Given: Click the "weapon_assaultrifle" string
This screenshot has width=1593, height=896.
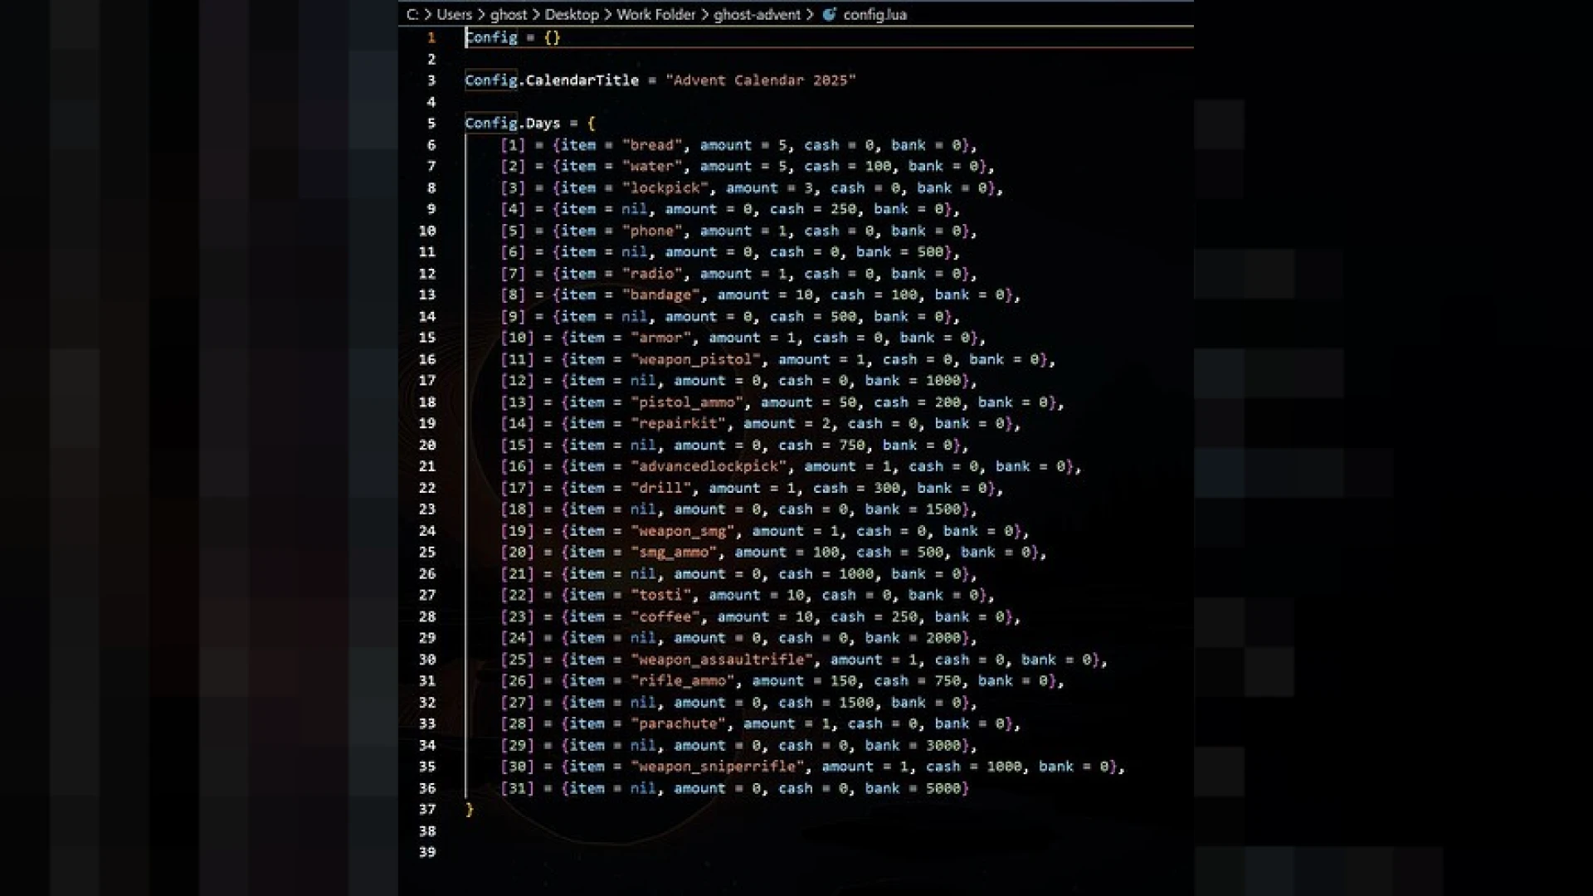Looking at the screenshot, I should click(x=721, y=660).
